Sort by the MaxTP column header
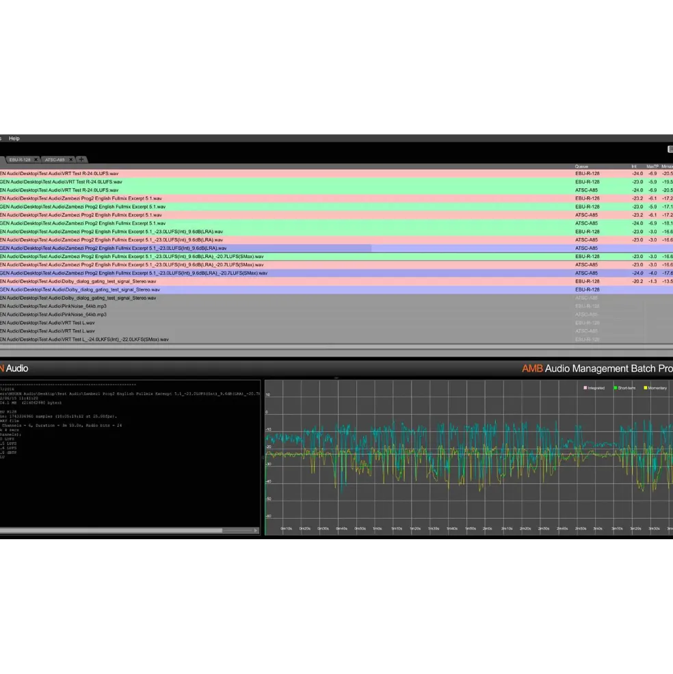The width and height of the screenshot is (673, 674). click(652, 166)
